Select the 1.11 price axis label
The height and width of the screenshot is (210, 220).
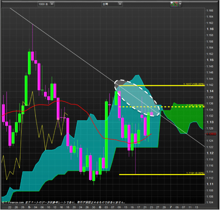210,184
